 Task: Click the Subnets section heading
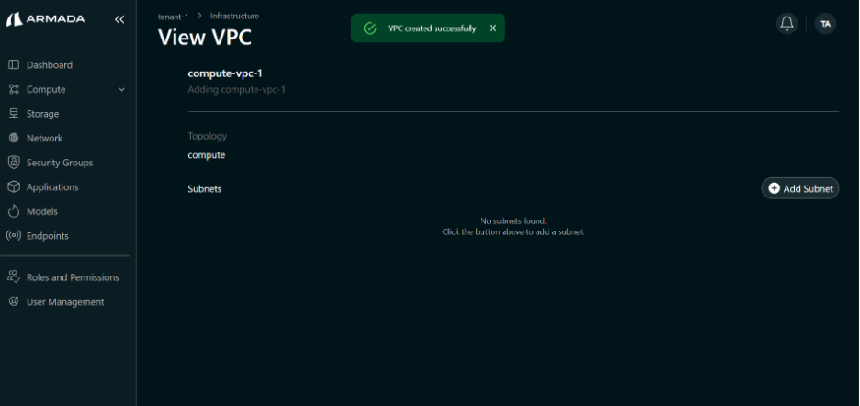[205, 188]
